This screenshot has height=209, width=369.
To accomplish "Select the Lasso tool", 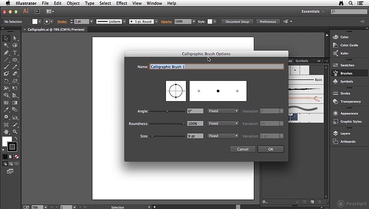I will (15, 45).
